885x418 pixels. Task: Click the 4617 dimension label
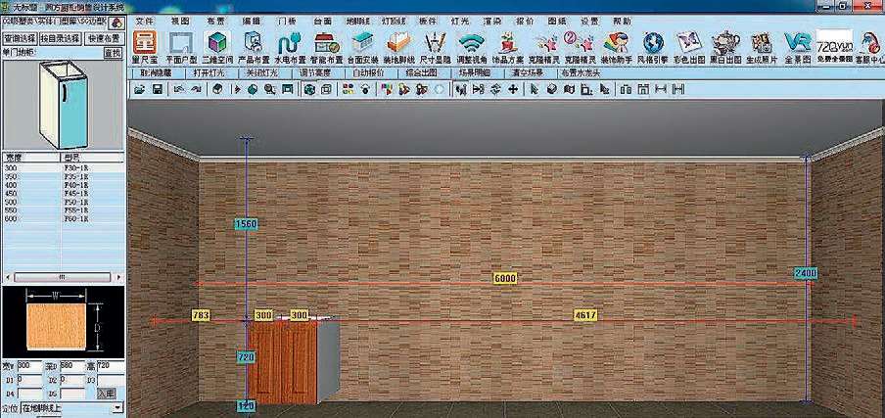[x=584, y=315]
